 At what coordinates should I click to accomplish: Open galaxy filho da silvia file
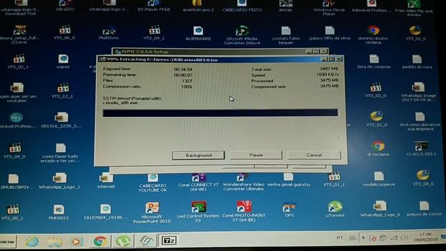pos(330,33)
